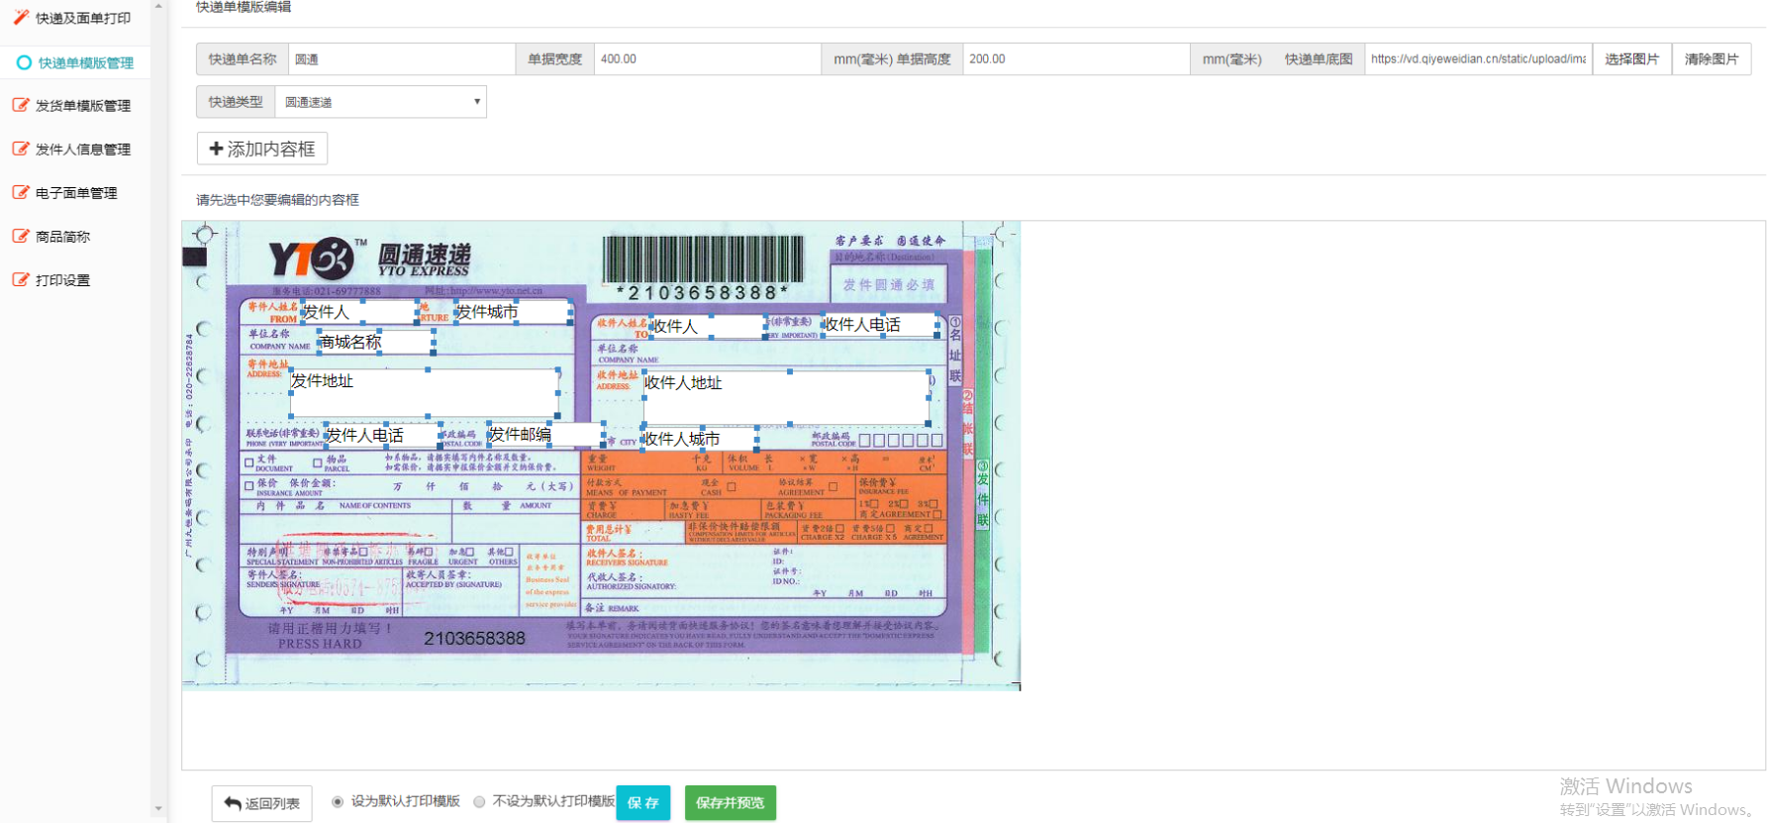Select the 收件人地址 content box
1767x823 pixels.
click(787, 398)
